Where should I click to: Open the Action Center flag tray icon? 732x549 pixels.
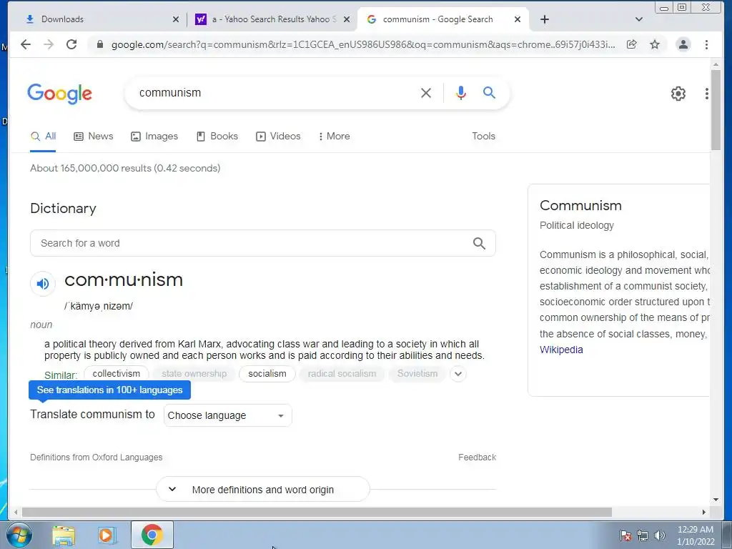(625, 535)
